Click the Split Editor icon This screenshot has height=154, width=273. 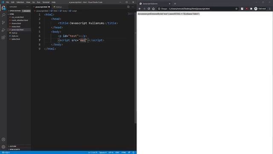(128, 7)
